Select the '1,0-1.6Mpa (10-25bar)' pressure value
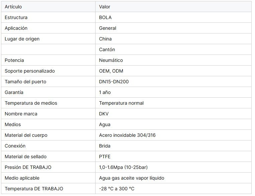 point(123,167)
